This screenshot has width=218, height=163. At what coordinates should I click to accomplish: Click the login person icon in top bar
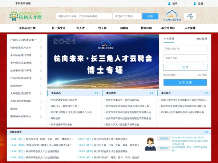point(169,4)
